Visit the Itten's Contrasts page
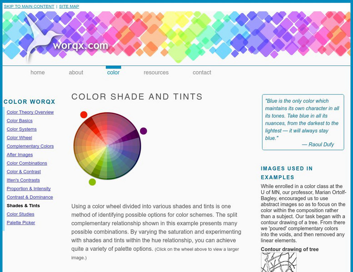 (23, 180)
